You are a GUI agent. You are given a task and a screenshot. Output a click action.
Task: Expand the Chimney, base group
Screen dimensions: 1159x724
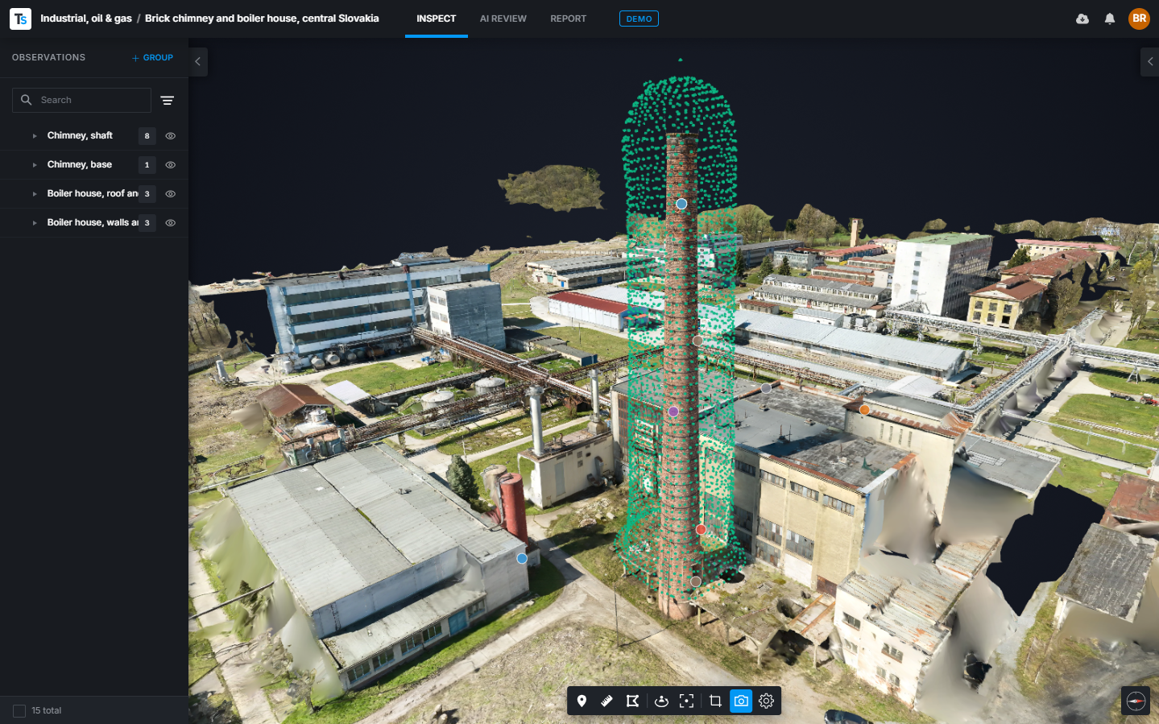click(x=35, y=165)
